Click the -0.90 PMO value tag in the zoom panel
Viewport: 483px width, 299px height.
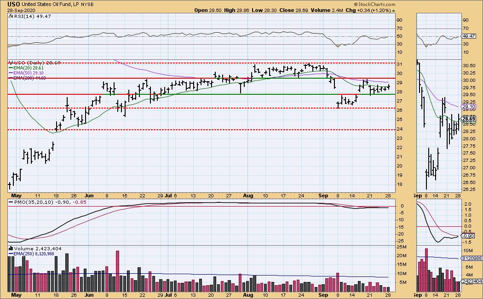(x=469, y=236)
